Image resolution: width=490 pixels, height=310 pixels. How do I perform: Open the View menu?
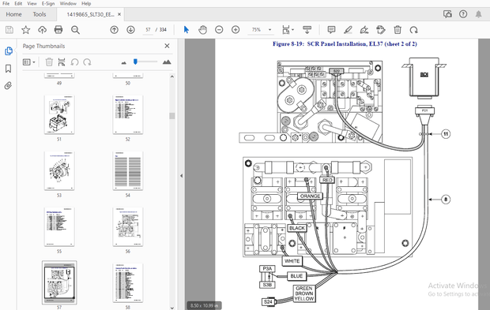click(32, 3)
